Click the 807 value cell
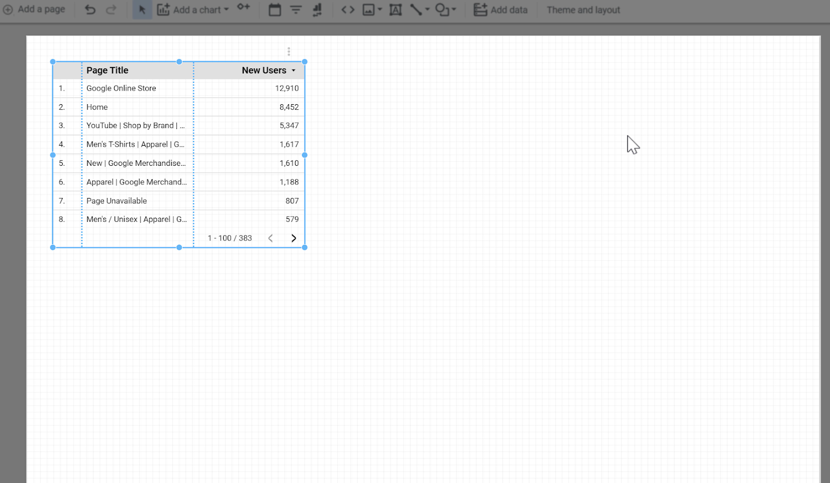This screenshot has width=830, height=483. 292,201
